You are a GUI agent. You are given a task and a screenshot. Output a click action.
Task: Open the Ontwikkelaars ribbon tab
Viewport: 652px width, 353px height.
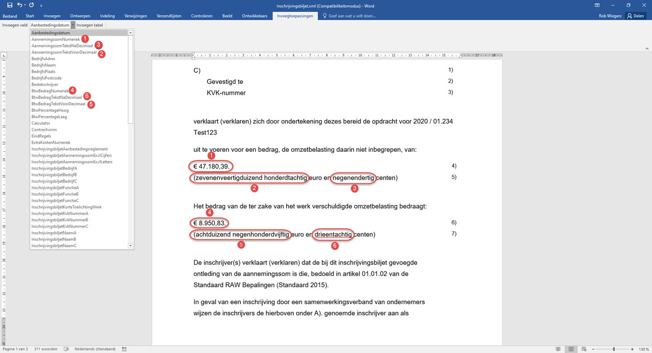tap(254, 16)
